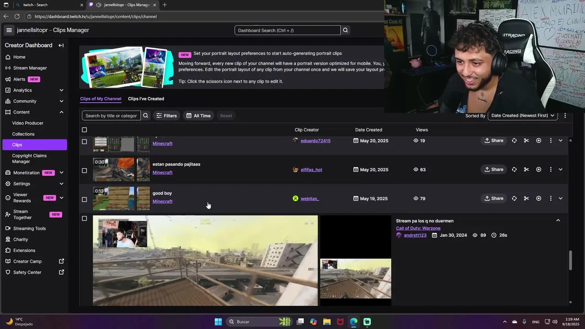
Task: Click the clip search magnifier button
Action: (x=145, y=116)
